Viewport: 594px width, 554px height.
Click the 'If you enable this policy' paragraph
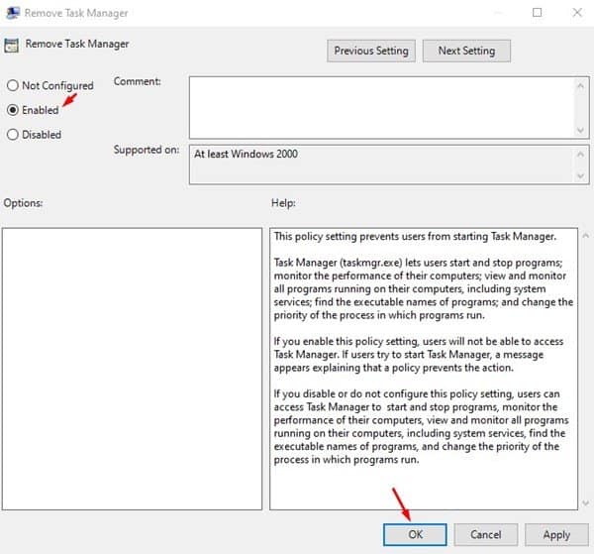click(x=419, y=355)
